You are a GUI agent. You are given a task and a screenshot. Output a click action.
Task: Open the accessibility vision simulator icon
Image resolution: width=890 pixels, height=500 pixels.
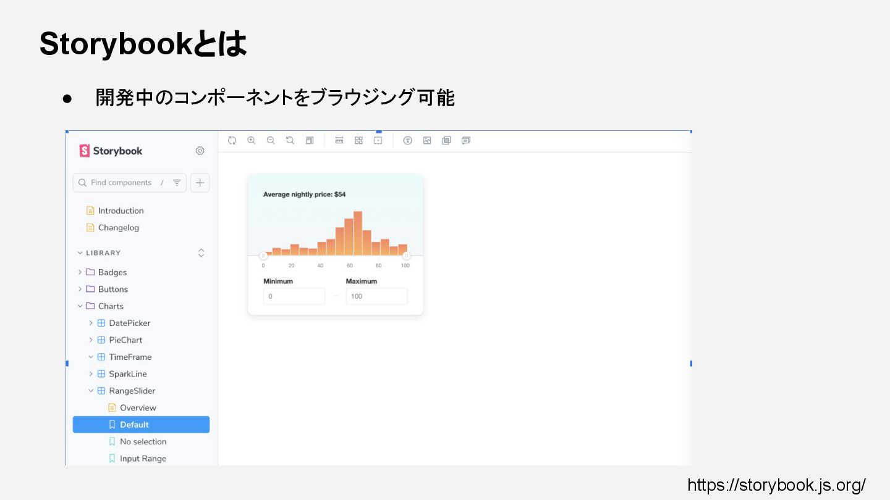point(407,140)
